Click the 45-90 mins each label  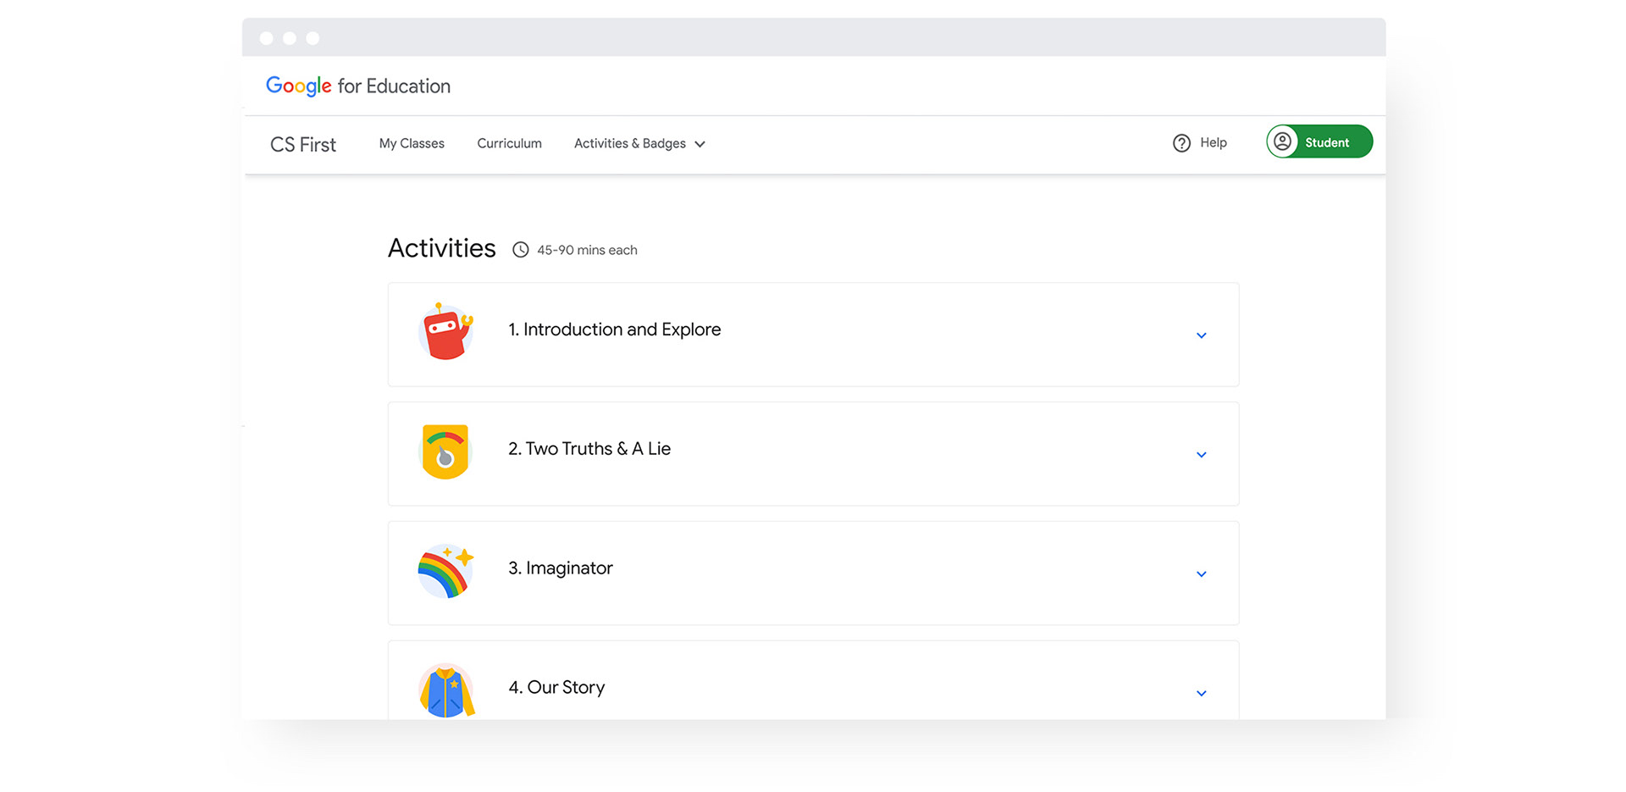coord(587,250)
